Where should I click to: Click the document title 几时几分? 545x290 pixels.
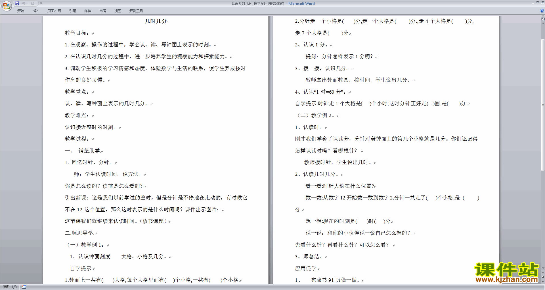click(x=156, y=21)
